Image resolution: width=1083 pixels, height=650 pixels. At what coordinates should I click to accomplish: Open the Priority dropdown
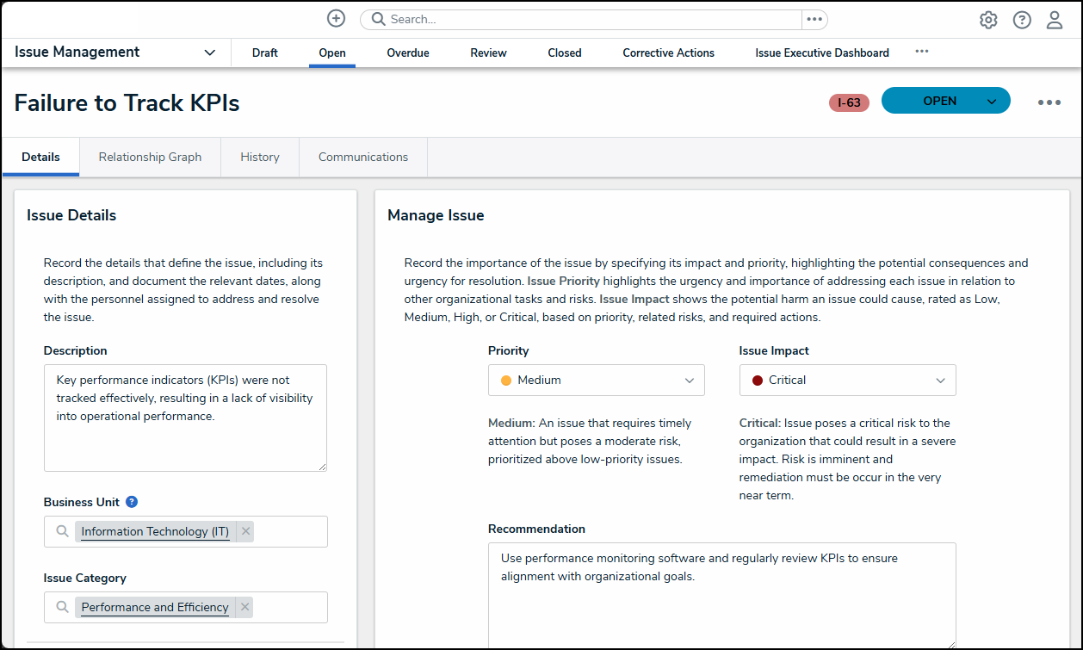pyautogui.click(x=597, y=381)
